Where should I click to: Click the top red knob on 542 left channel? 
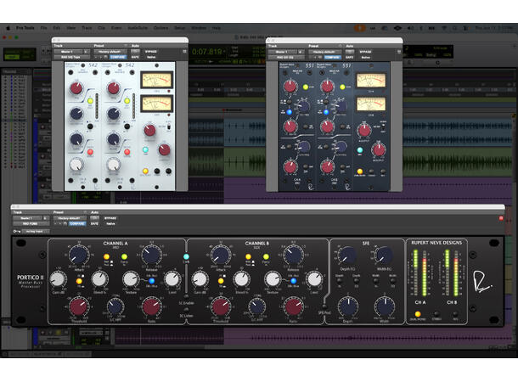tap(76, 88)
